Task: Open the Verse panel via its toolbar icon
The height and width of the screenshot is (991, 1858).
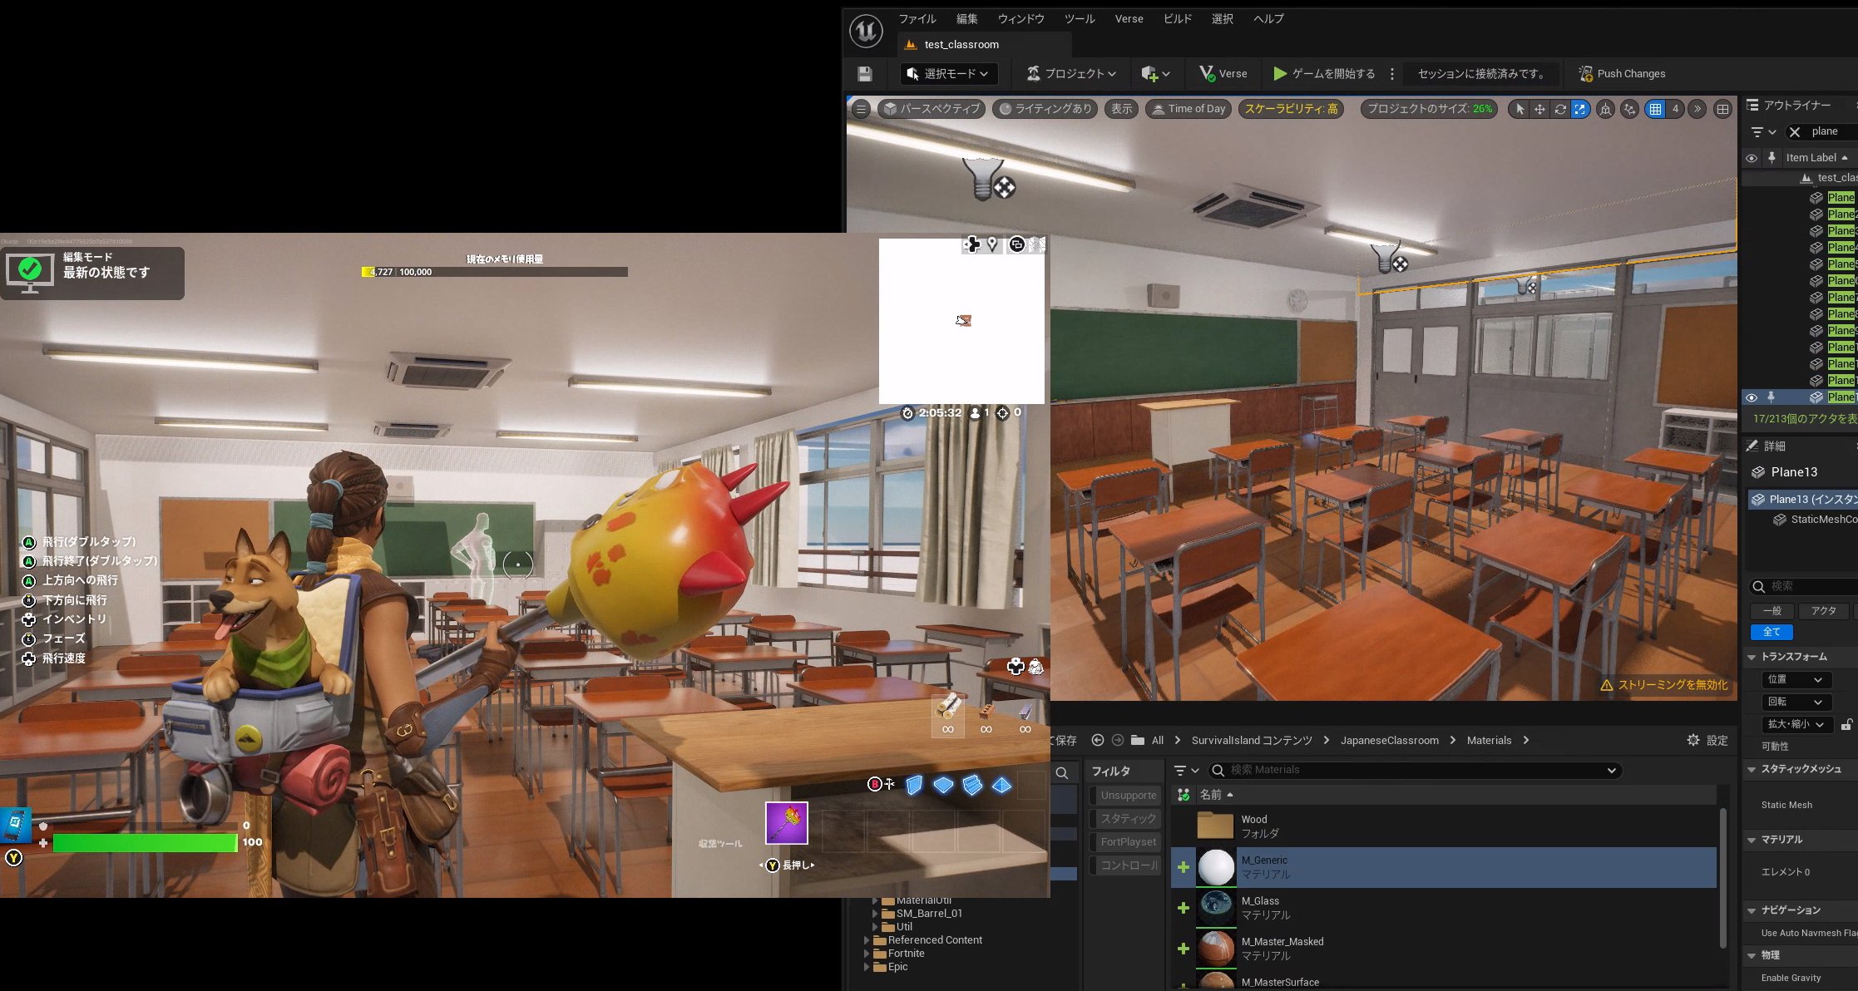Action: (1223, 73)
